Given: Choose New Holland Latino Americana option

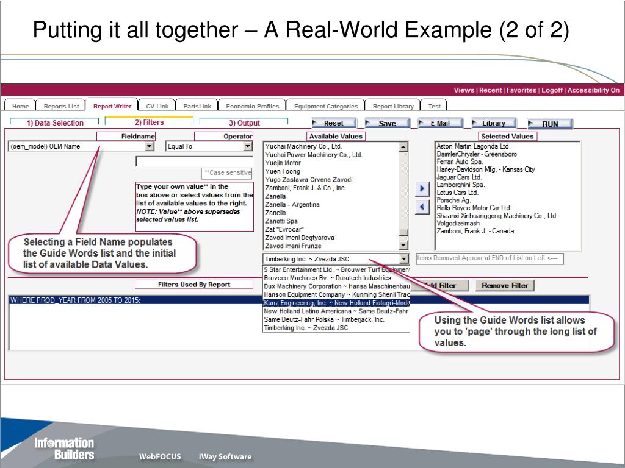Looking at the screenshot, I should pos(336,311).
